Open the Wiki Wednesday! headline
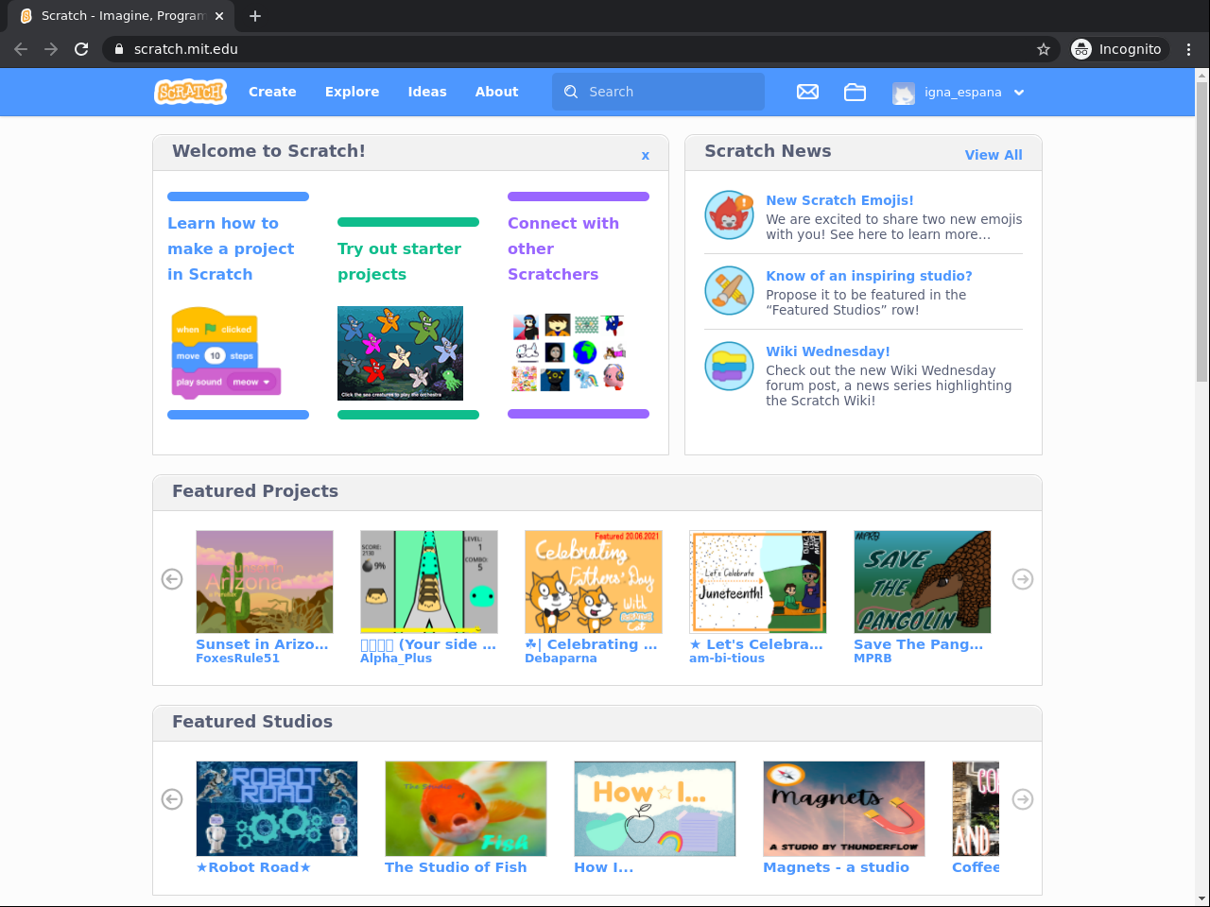Viewport: 1210px width, 907px height. 828,351
